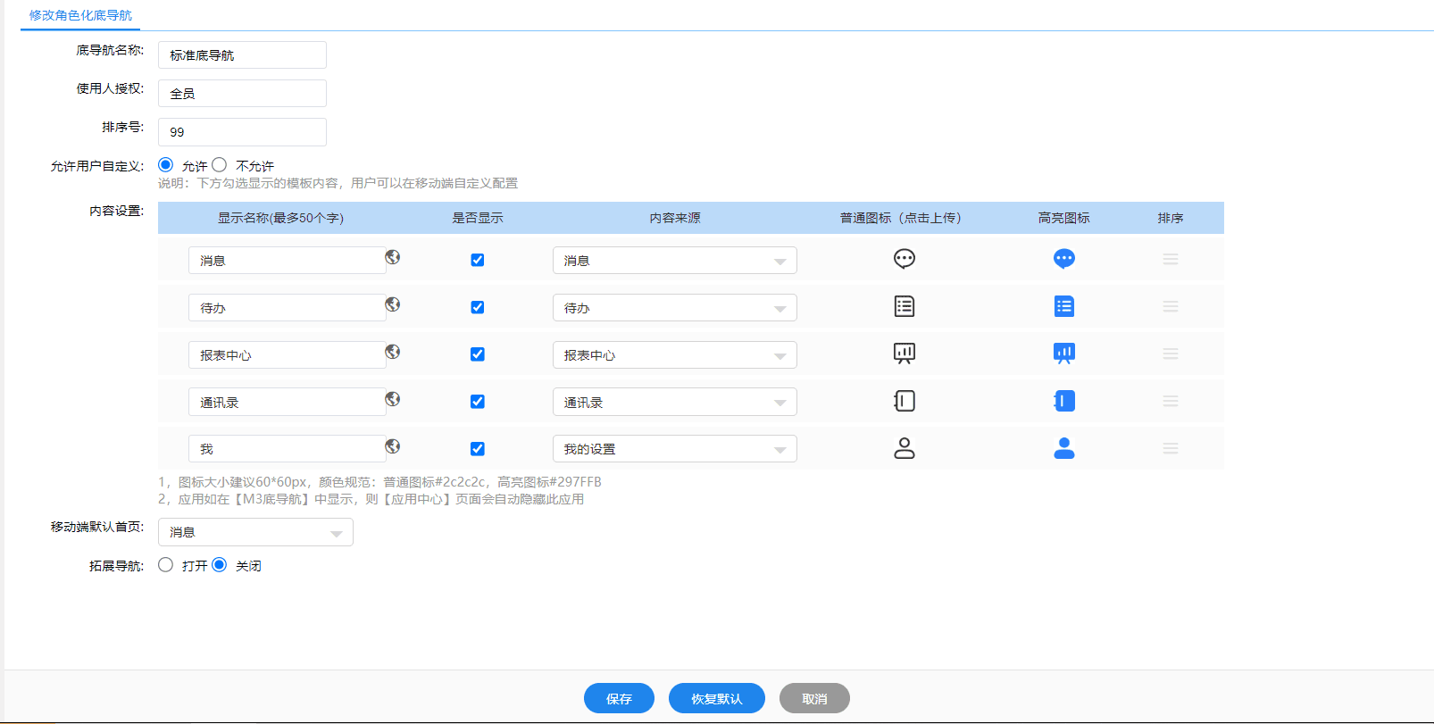Click the 排序 column header

(x=1171, y=218)
